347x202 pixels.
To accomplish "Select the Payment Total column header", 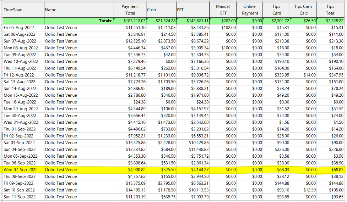I will (x=129, y=10).
